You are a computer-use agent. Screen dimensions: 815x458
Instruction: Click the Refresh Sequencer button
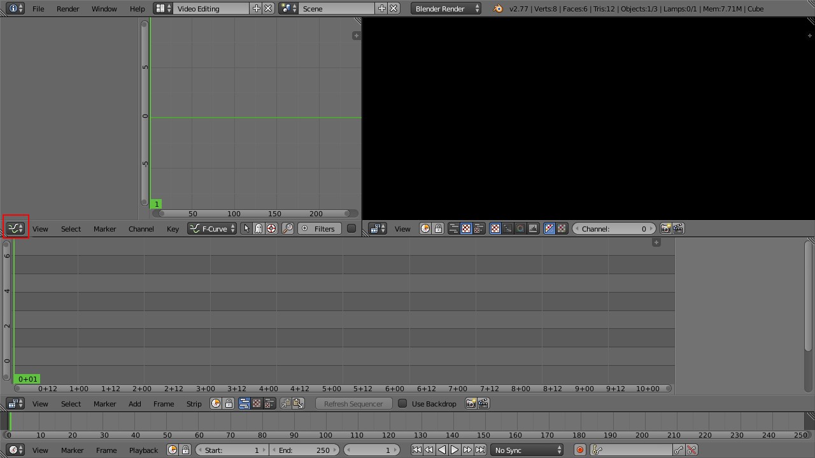pyautogui.click(x=353, y=404)
